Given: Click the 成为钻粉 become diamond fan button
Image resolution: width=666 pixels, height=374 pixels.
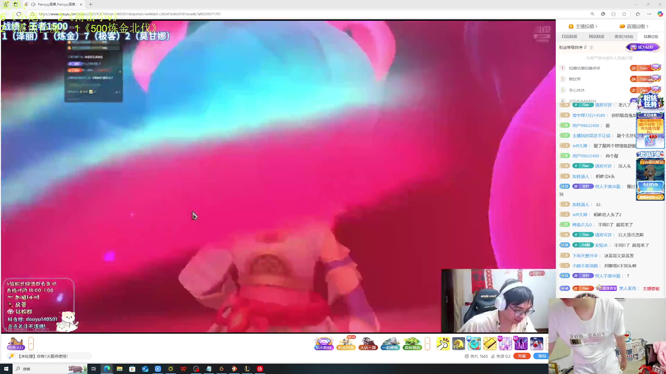Looking at the screenshot, I should tap(643, 47).
